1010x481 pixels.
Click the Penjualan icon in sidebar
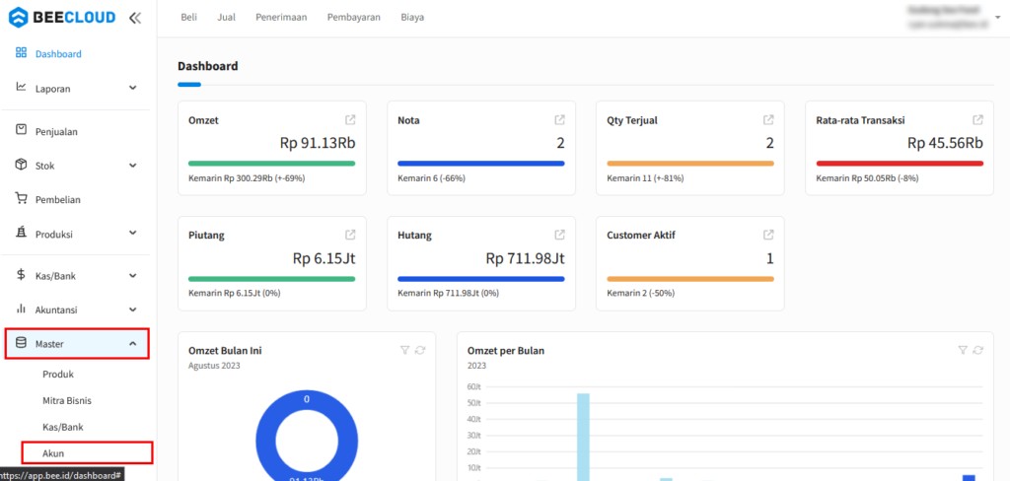[x=22, y=131]
